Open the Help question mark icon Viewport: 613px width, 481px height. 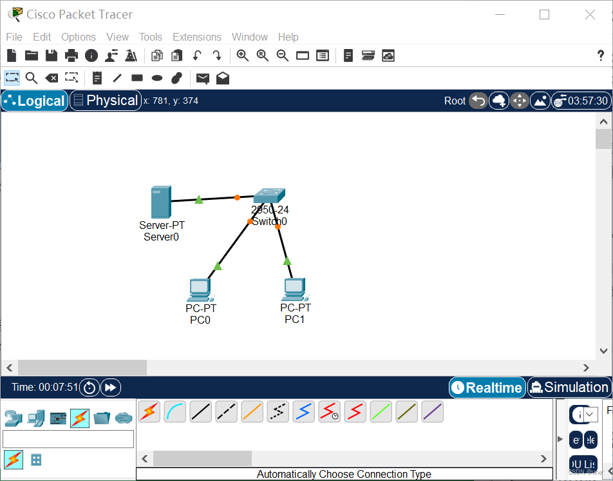point(601,55)
